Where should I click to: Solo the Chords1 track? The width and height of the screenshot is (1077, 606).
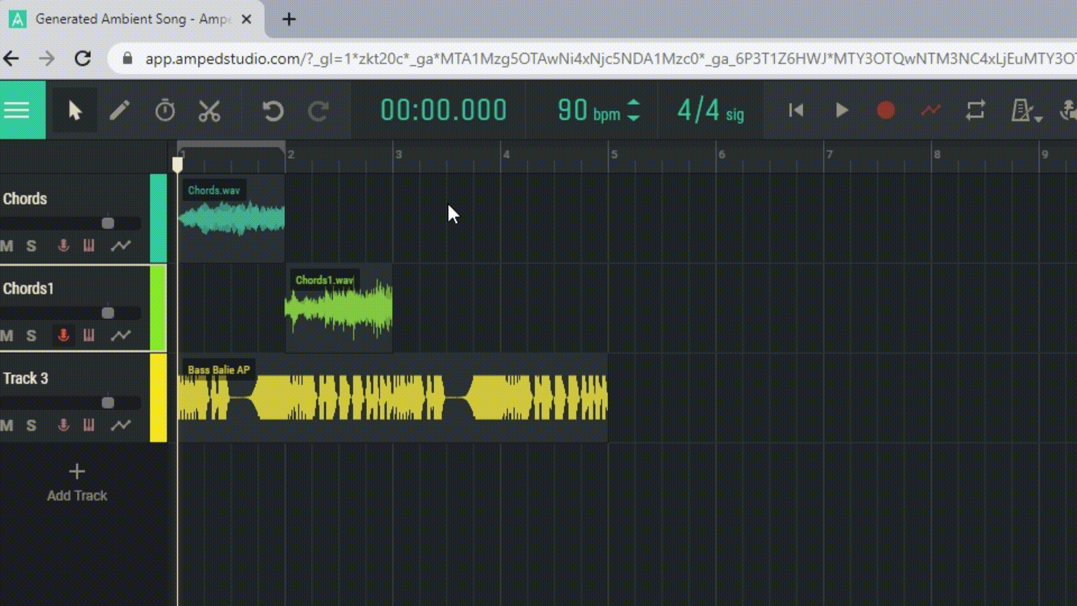31,336
